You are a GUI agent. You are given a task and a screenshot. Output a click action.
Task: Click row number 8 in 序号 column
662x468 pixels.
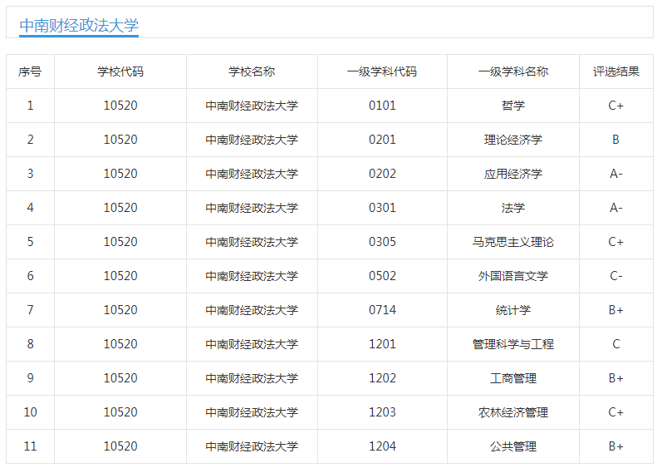(30, 344)
